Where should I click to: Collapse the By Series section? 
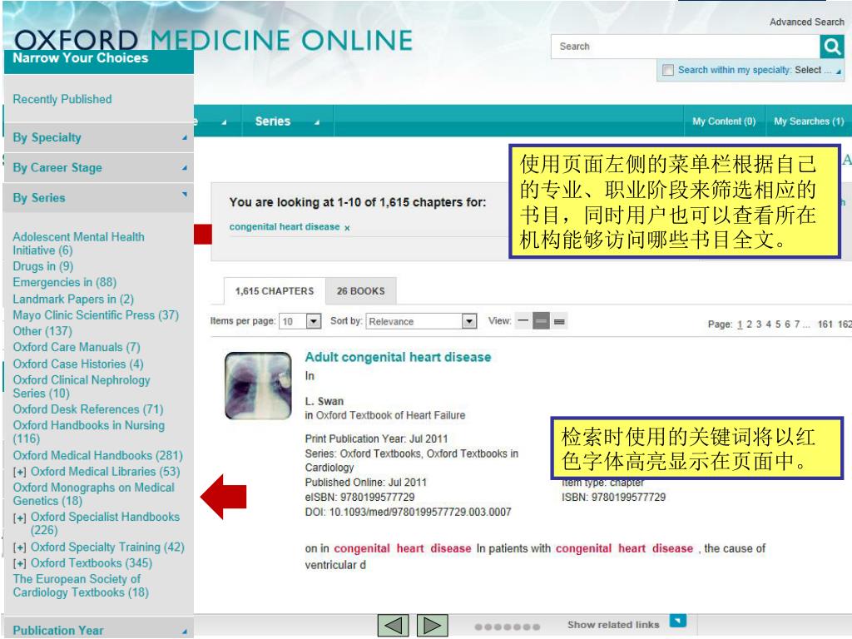click(x=98, y=198)
